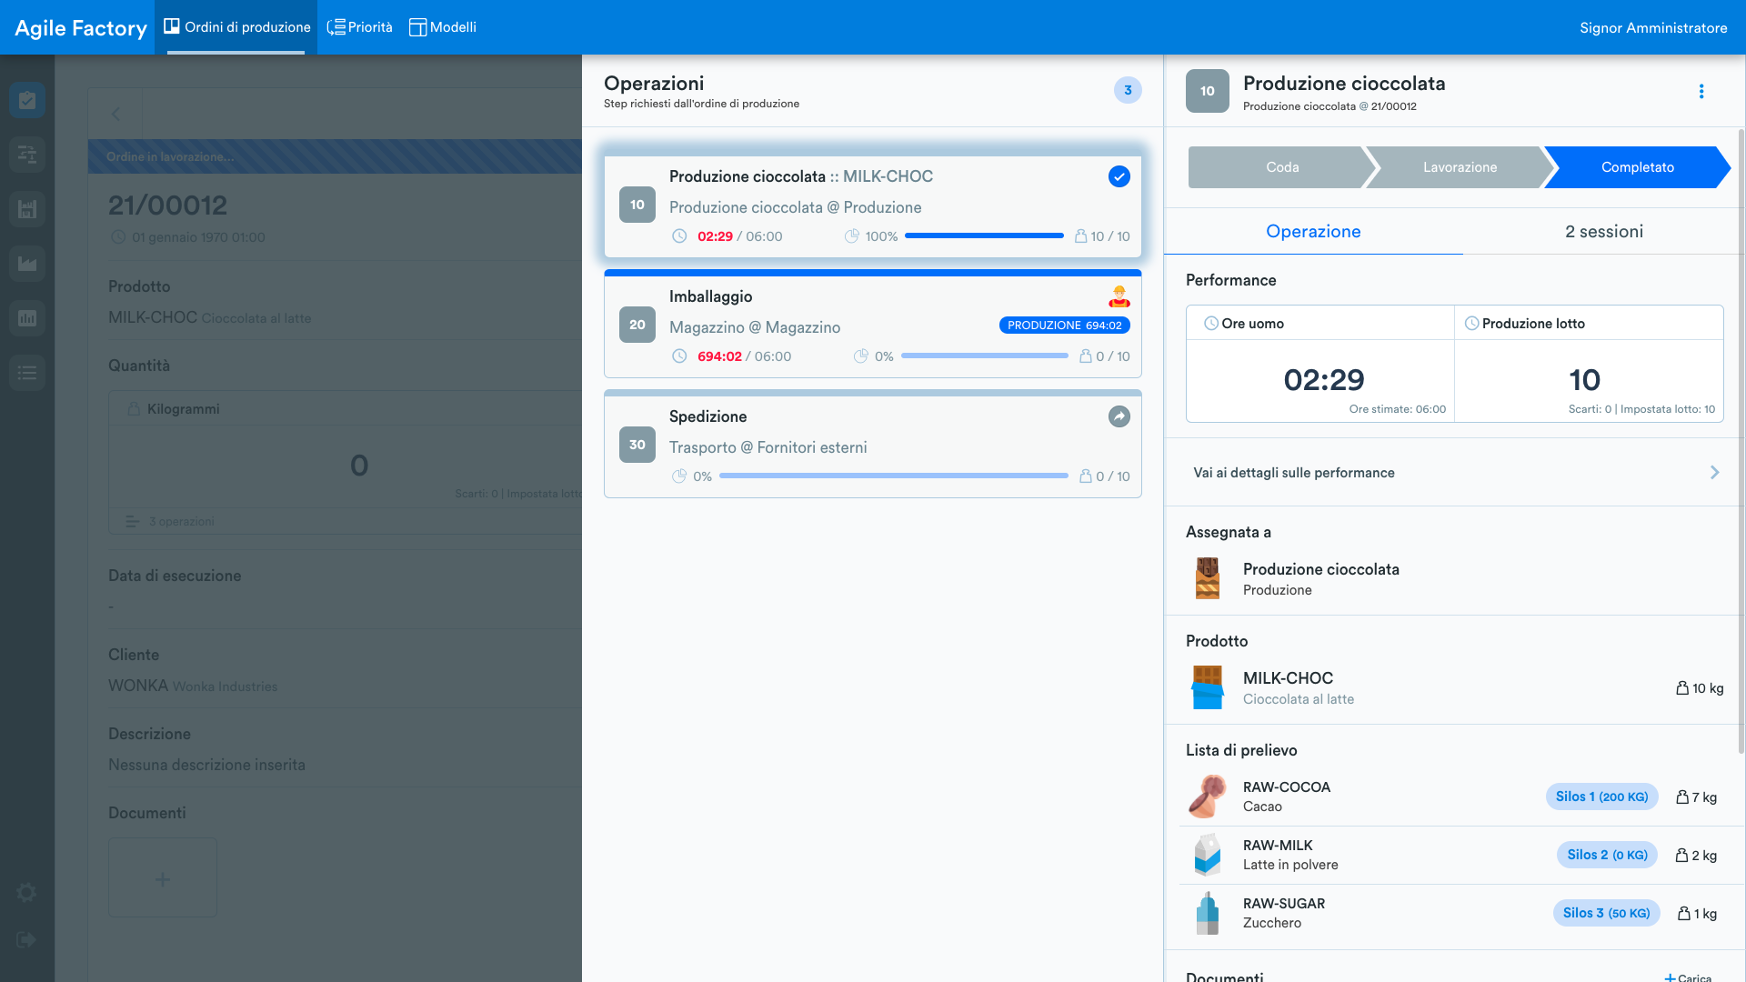Image resolution: width=1746 pixels, height=982 pixels.
Task: Click the Imballaggio 0% progress bar
Action: 984,356
